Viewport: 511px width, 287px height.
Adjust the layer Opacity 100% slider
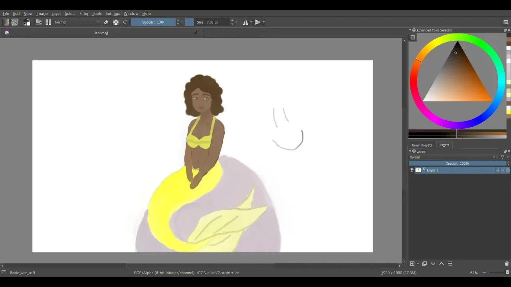pyautogui.click(x=457, y=163)
